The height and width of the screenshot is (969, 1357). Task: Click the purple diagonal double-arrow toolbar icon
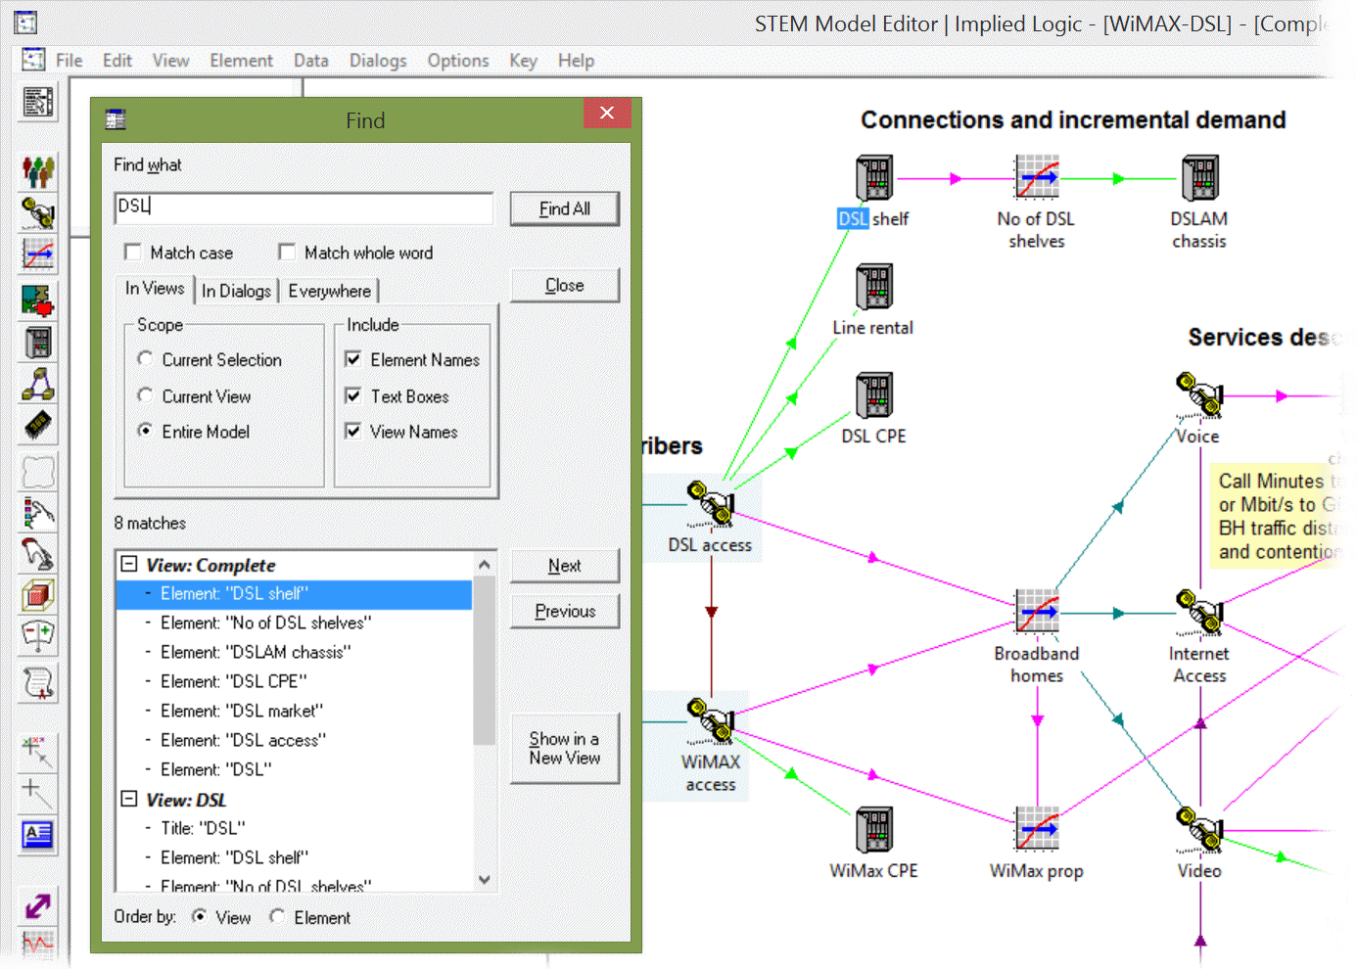[38, 906]
